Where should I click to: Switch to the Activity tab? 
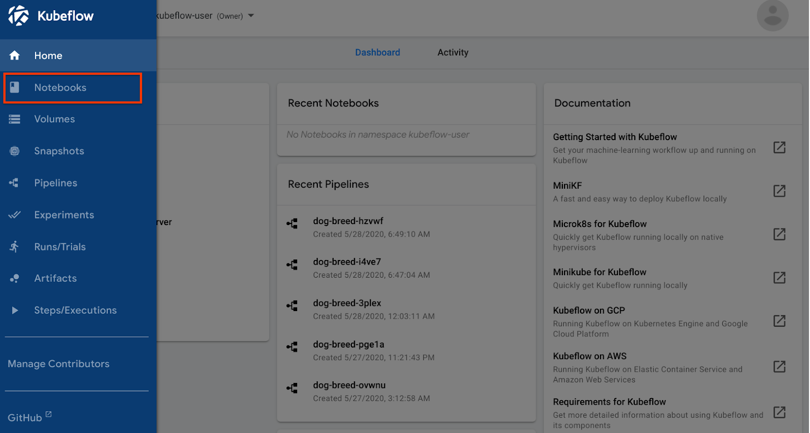click(x=453, y=53)
